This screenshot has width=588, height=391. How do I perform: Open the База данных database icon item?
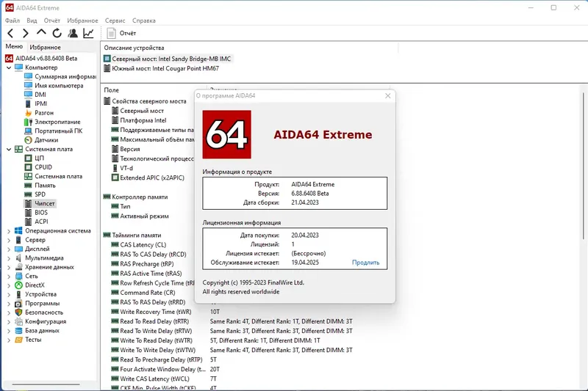pyautogui.click(x=19, y=331)
